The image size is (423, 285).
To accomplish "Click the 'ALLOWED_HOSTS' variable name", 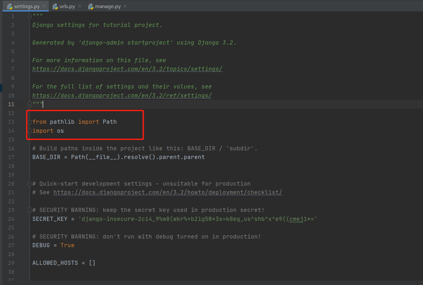I will (55, 263).
